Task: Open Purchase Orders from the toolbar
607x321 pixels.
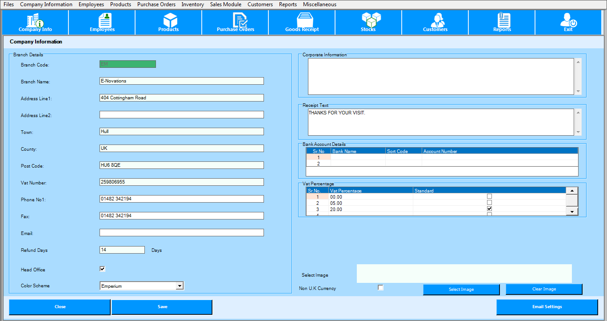Action: [x=235, y=22]
